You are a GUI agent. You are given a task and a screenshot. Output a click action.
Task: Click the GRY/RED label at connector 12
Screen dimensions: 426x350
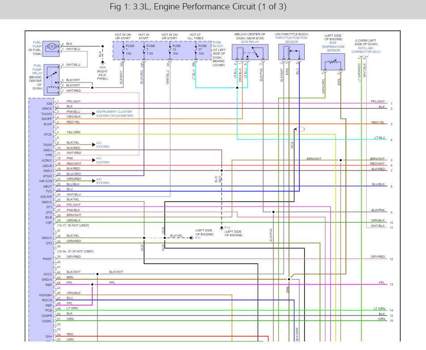378,256
